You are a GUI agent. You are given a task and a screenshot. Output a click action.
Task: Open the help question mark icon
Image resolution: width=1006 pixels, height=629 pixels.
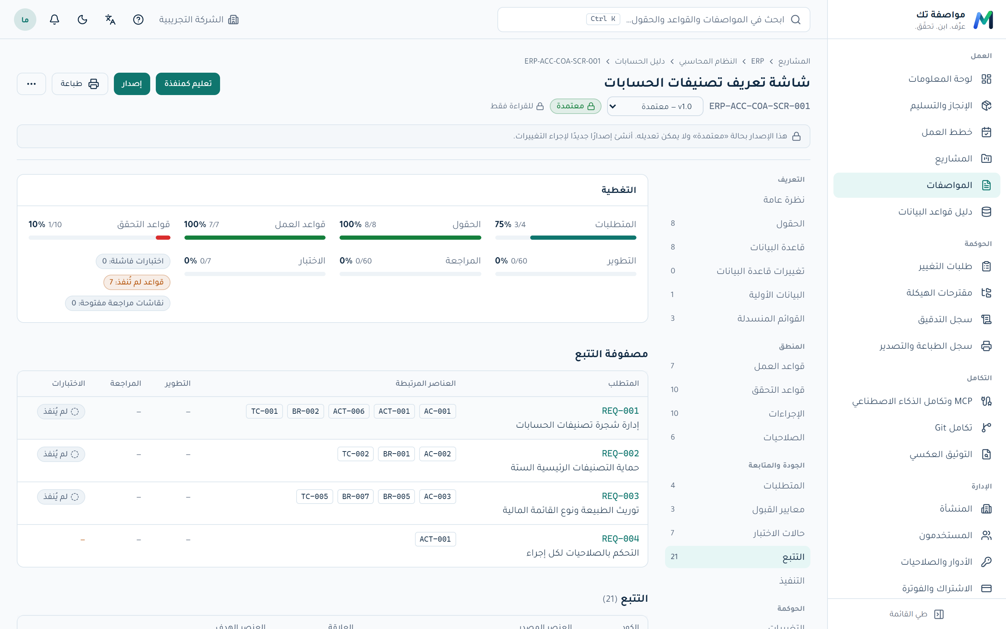click(x=138, y=20)
